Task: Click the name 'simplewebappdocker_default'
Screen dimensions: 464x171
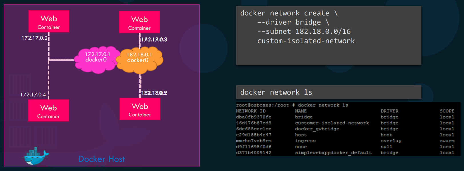Action: point(333,153)
